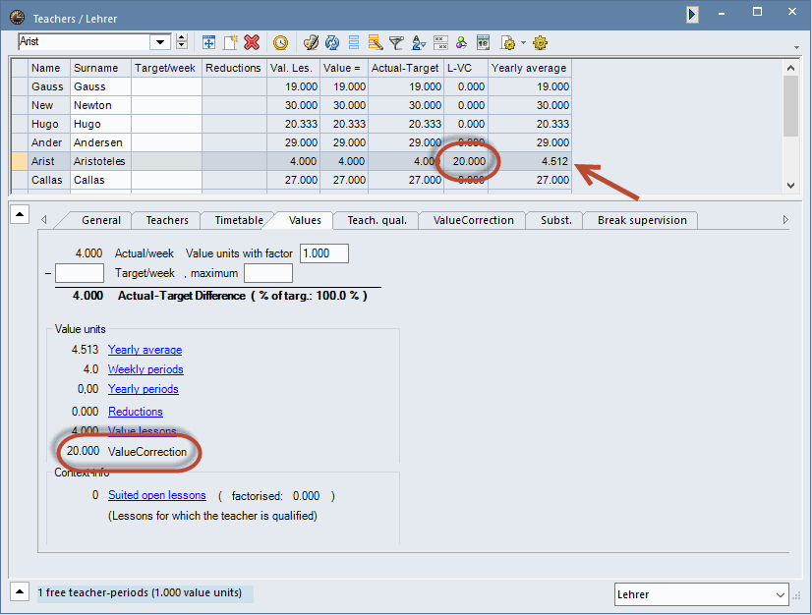Click the serial change XX boxes icon
Image resolution: width=812 pixels, height=615 pixels.
pos(440,42)
